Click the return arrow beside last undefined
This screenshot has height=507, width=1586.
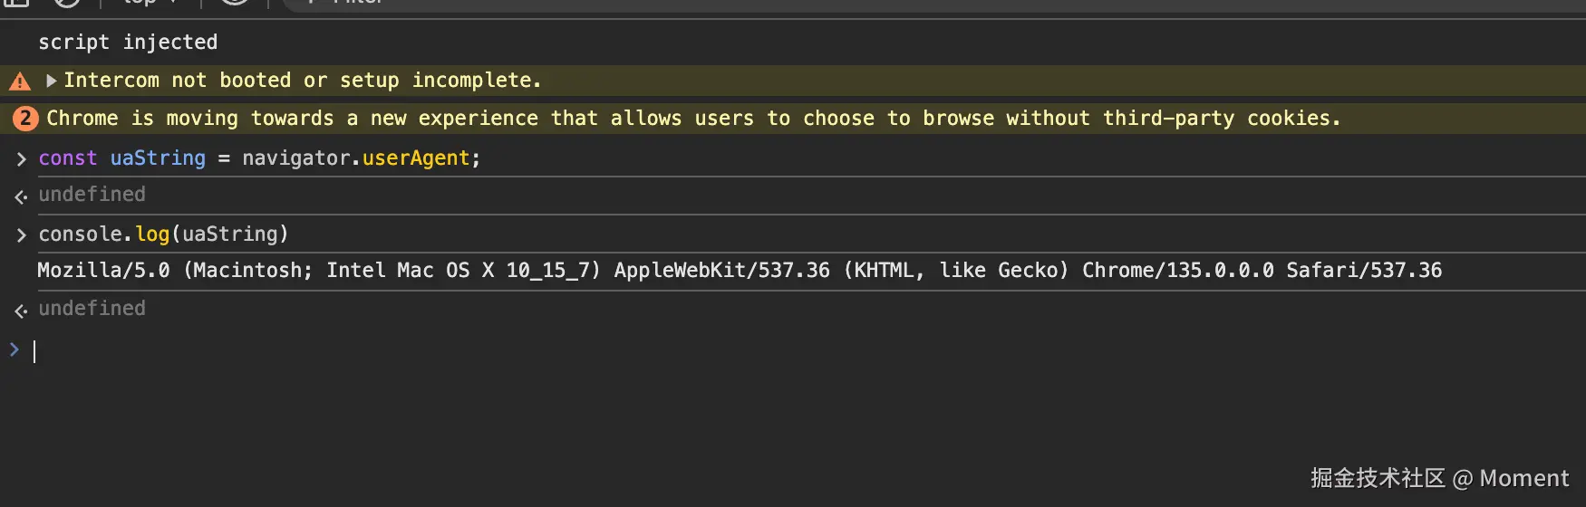pyautogui.click(x=21, y=311)
